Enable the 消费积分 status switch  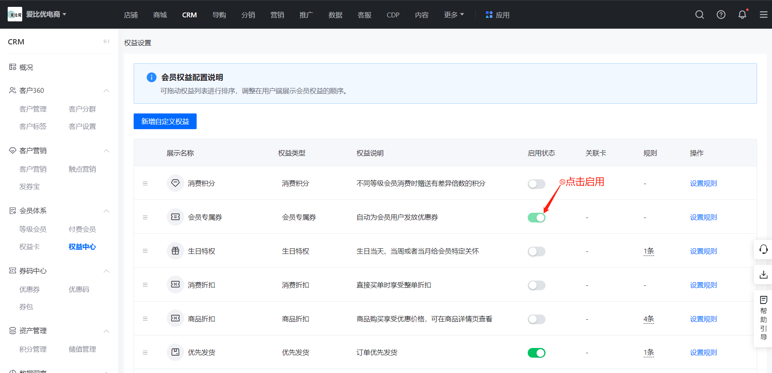537,184
